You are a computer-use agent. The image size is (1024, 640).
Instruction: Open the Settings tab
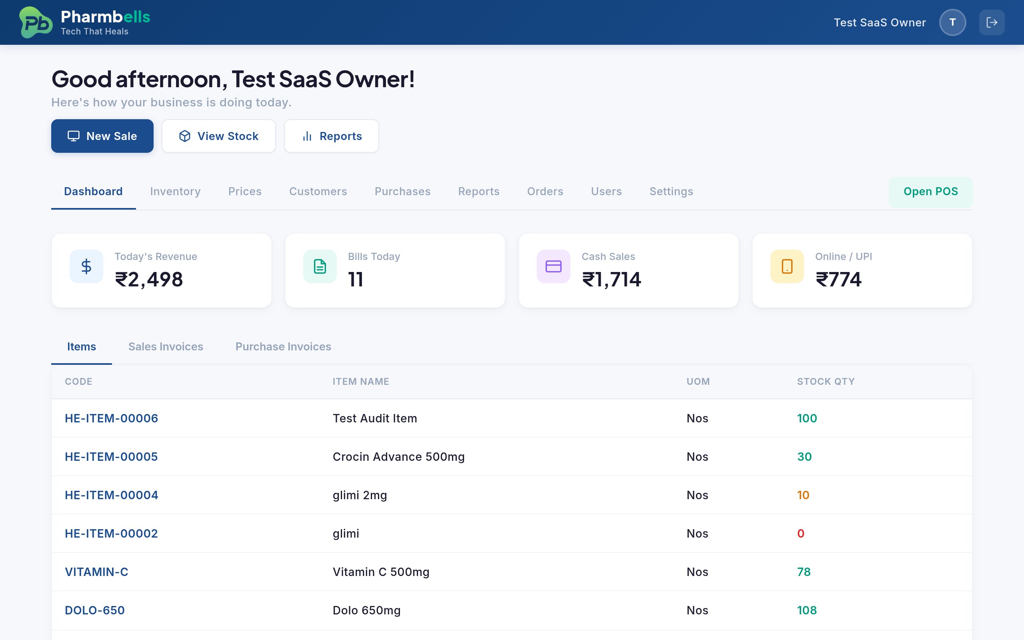(x=671, y=191)
